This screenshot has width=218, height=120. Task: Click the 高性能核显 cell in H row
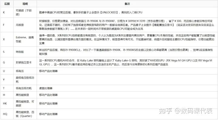[25, 95]
